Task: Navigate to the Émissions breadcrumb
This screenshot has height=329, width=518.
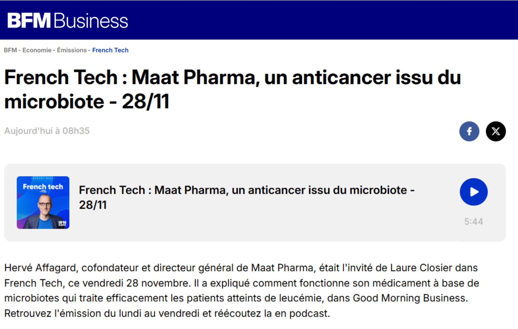Action: point(72,50)
